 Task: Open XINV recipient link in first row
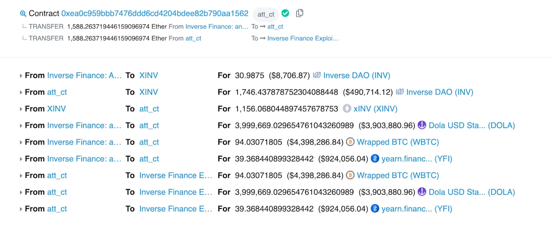point(149,76)
